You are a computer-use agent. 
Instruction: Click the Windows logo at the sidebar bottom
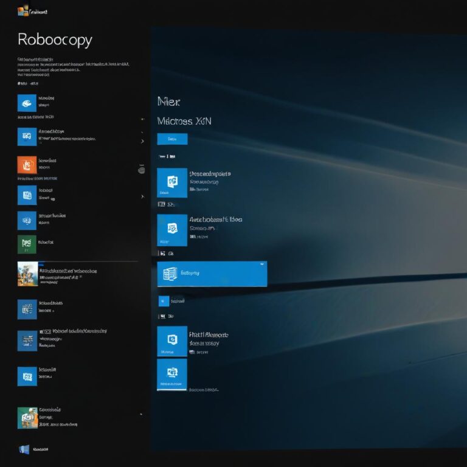(x=24, y=449)
